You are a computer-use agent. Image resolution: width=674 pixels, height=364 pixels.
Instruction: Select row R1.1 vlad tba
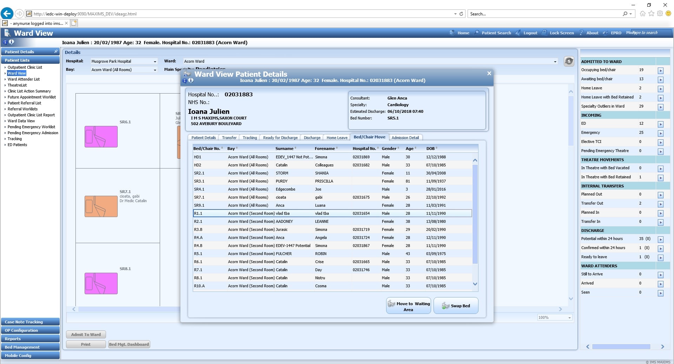[332, 213]
